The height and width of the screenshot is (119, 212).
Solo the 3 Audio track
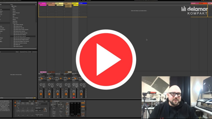point(58,96)
